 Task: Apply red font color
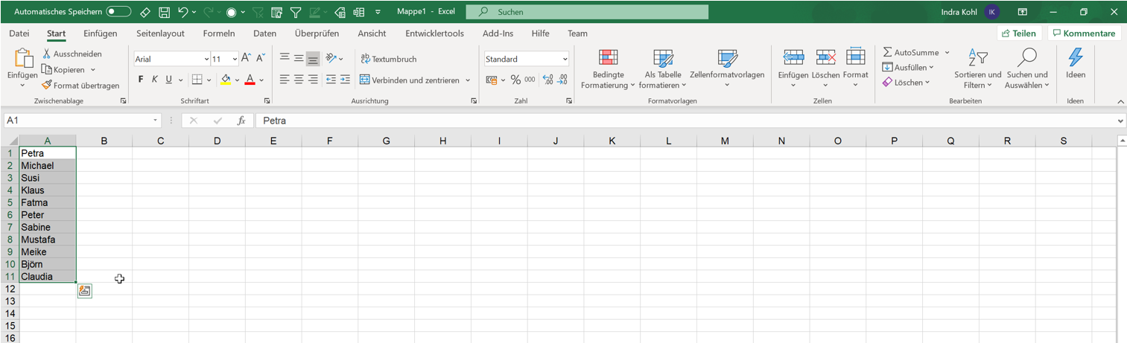[x=250, y=80]
